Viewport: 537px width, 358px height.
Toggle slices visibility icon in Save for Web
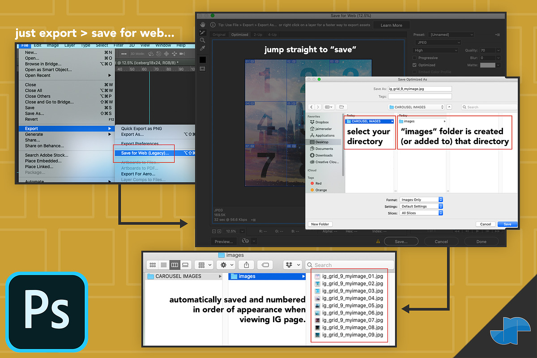pos(203,68)
